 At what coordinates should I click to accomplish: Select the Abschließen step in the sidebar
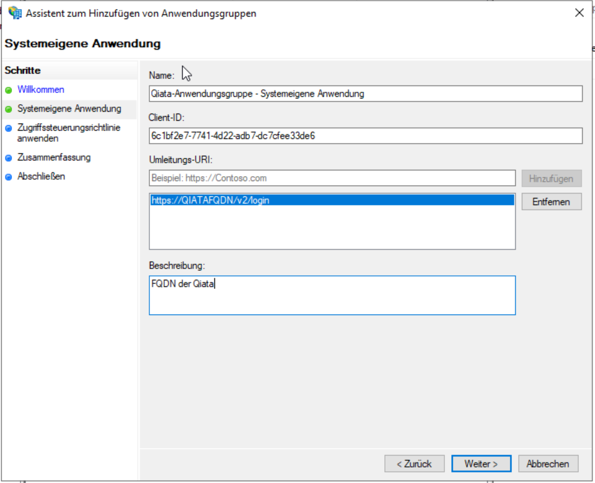(41, 176)
